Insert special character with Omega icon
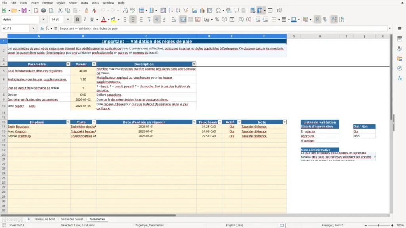 [x=218, y=10]
